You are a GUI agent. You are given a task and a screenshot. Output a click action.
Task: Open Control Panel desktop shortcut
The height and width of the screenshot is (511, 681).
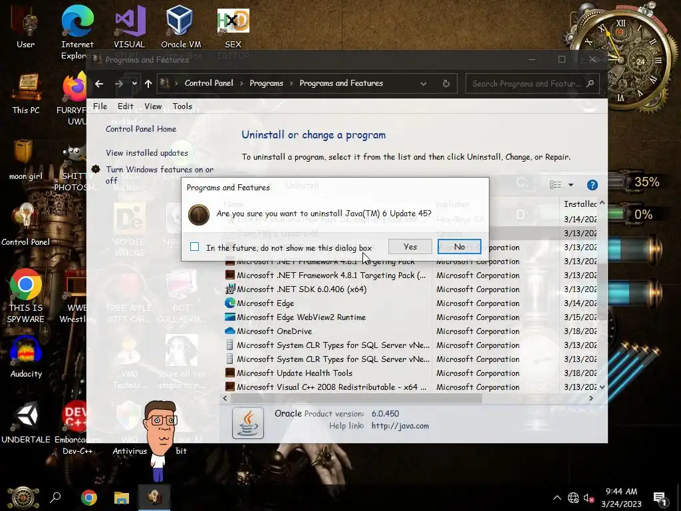pyautogui.click(x=26, y=224)
